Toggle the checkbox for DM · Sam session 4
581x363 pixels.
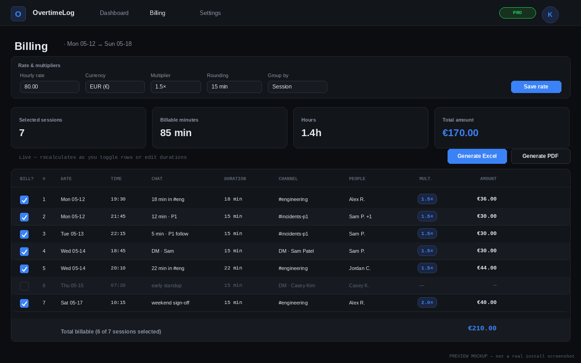24,251
